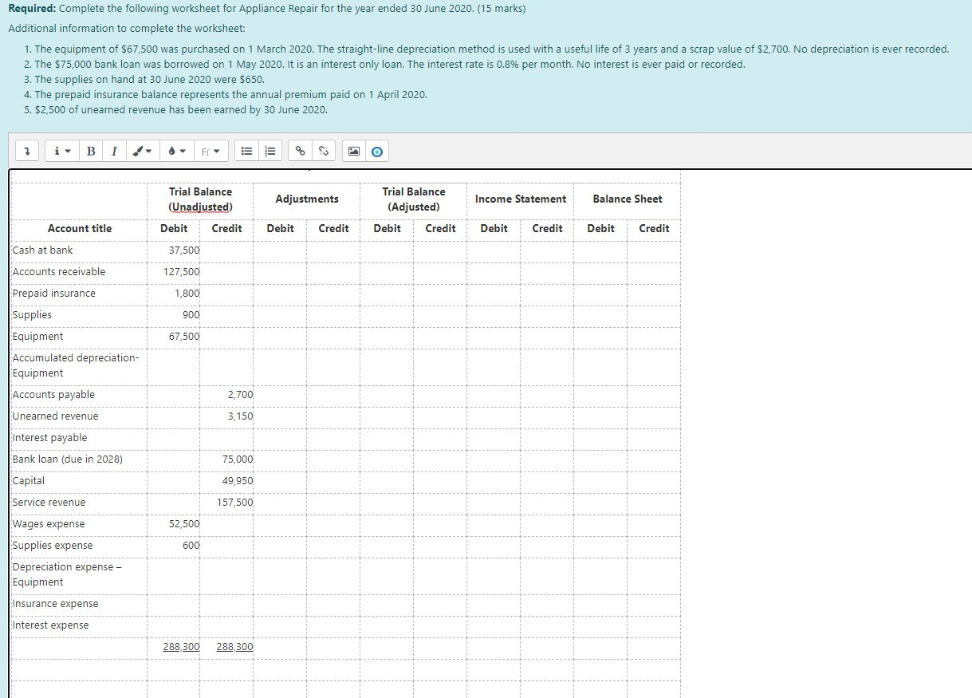Toggle the editor toolbar expand arrow
The image size is (972, 698).
coord(27,151)
